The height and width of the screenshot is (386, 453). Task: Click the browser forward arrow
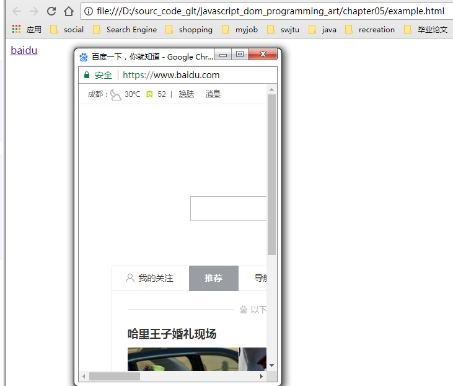34,11
